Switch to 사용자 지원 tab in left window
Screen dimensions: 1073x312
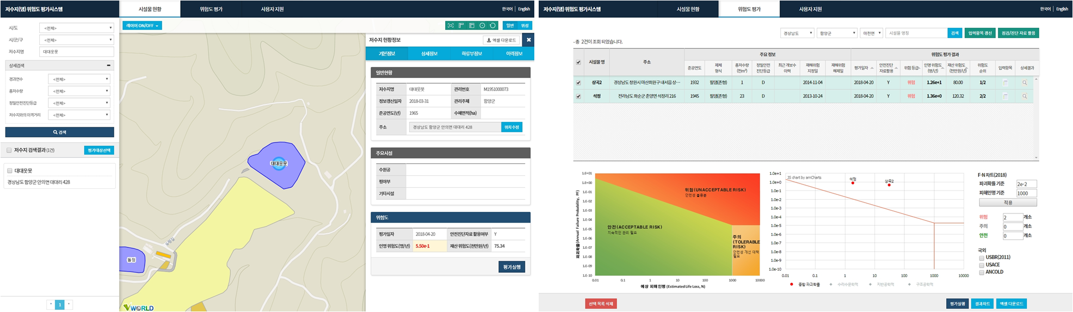pyautogui.click(x=272, y=9)
